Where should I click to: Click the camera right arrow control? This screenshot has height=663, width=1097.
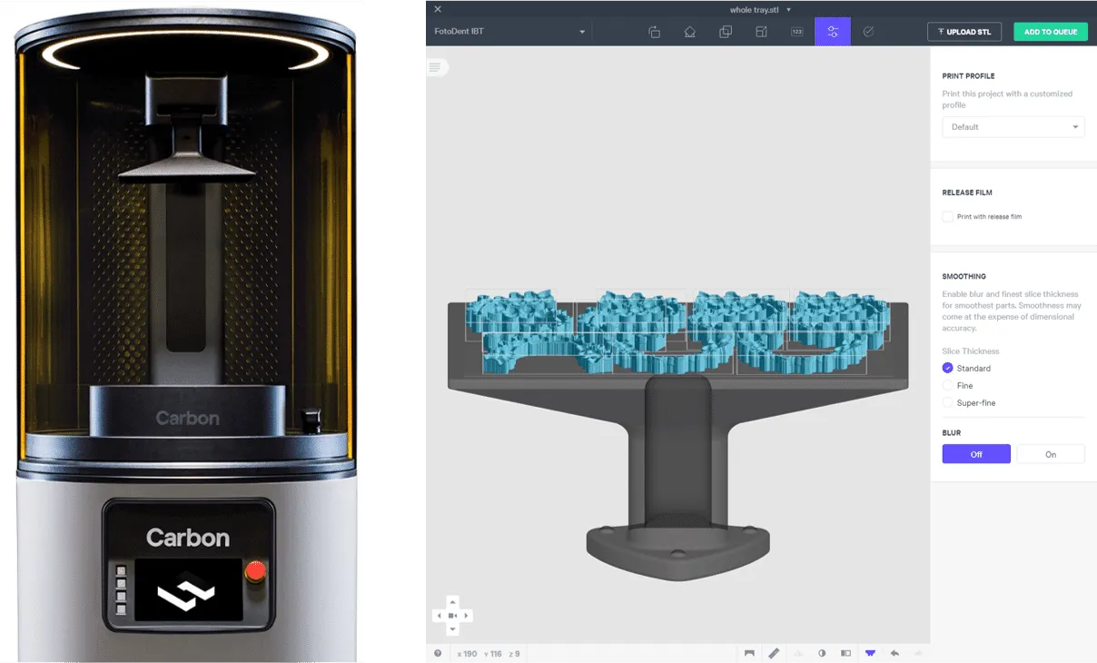466,616
